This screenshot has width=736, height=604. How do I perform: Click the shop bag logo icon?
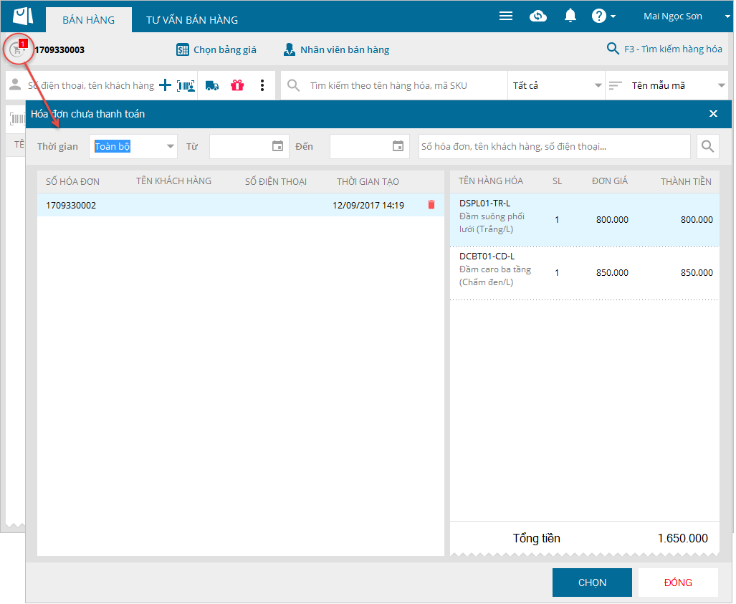point(22,16)
